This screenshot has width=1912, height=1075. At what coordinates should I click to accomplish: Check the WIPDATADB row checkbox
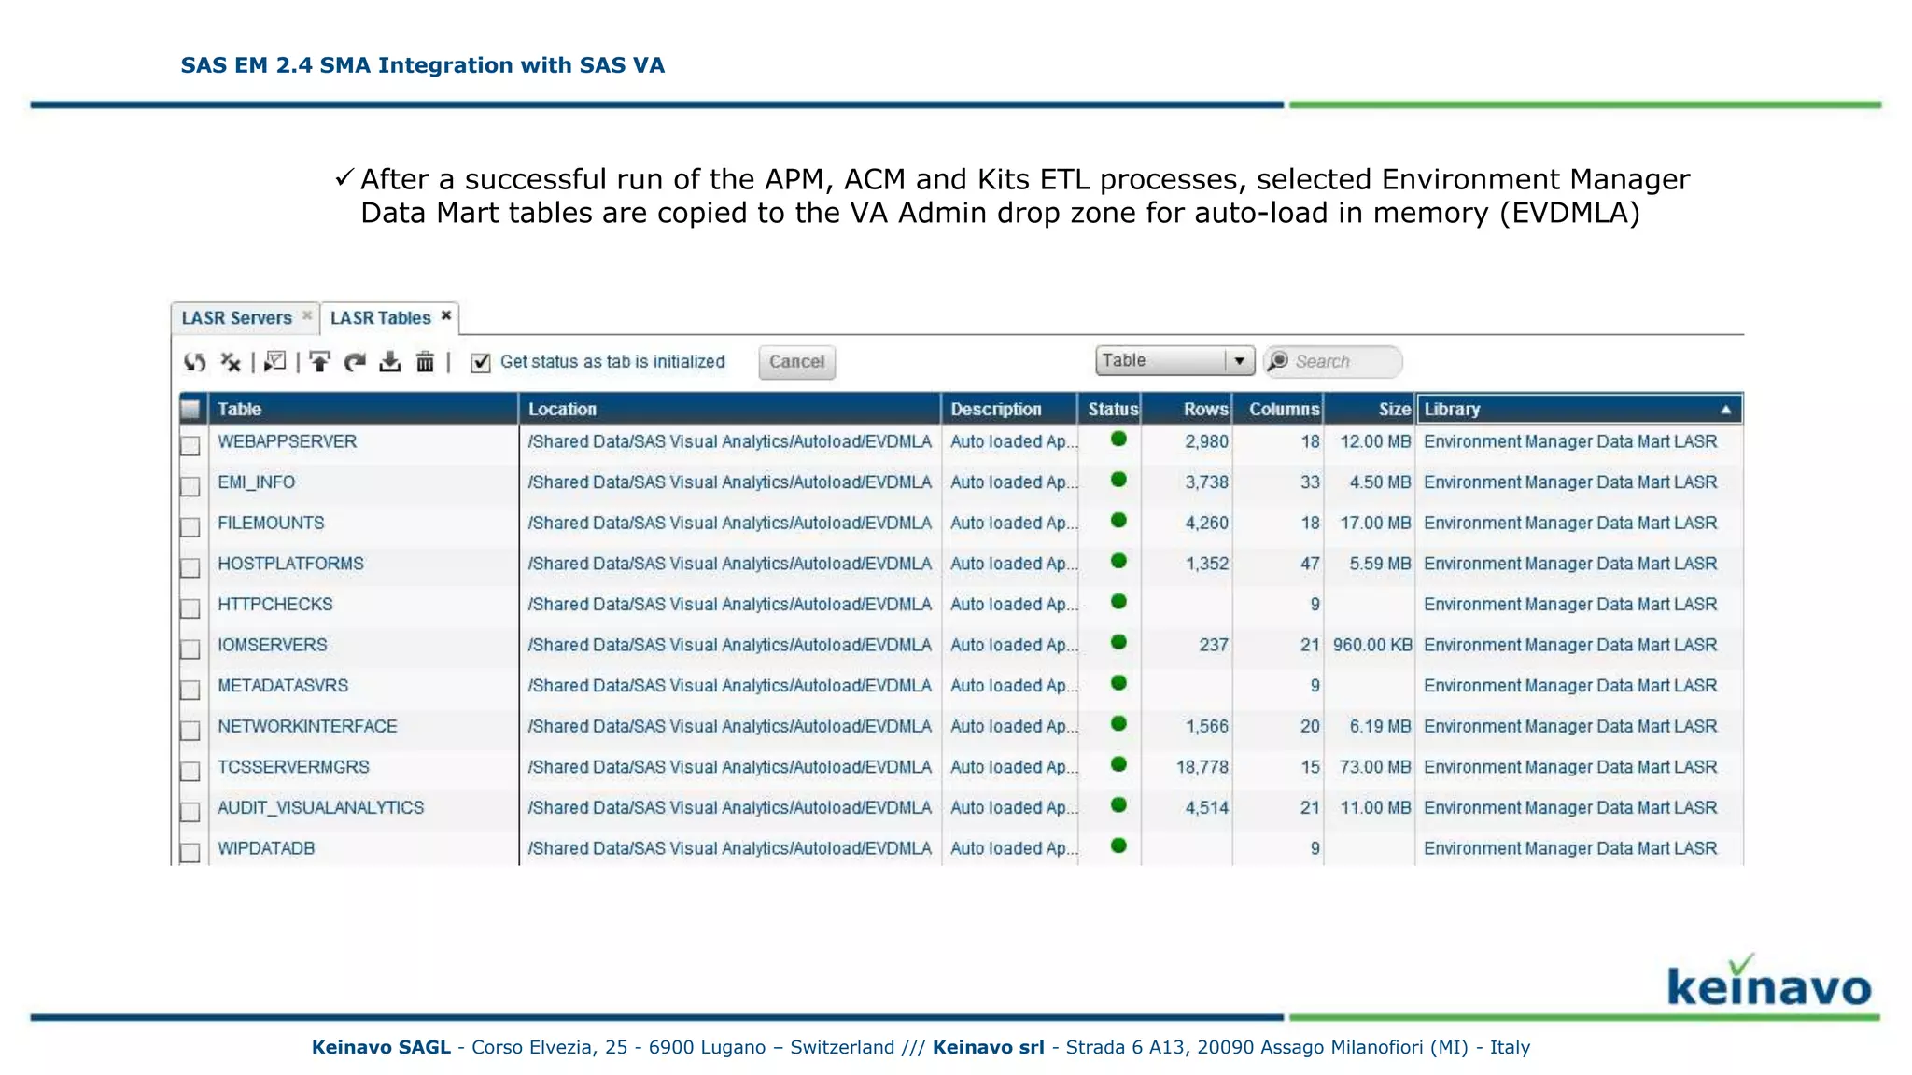190,852
